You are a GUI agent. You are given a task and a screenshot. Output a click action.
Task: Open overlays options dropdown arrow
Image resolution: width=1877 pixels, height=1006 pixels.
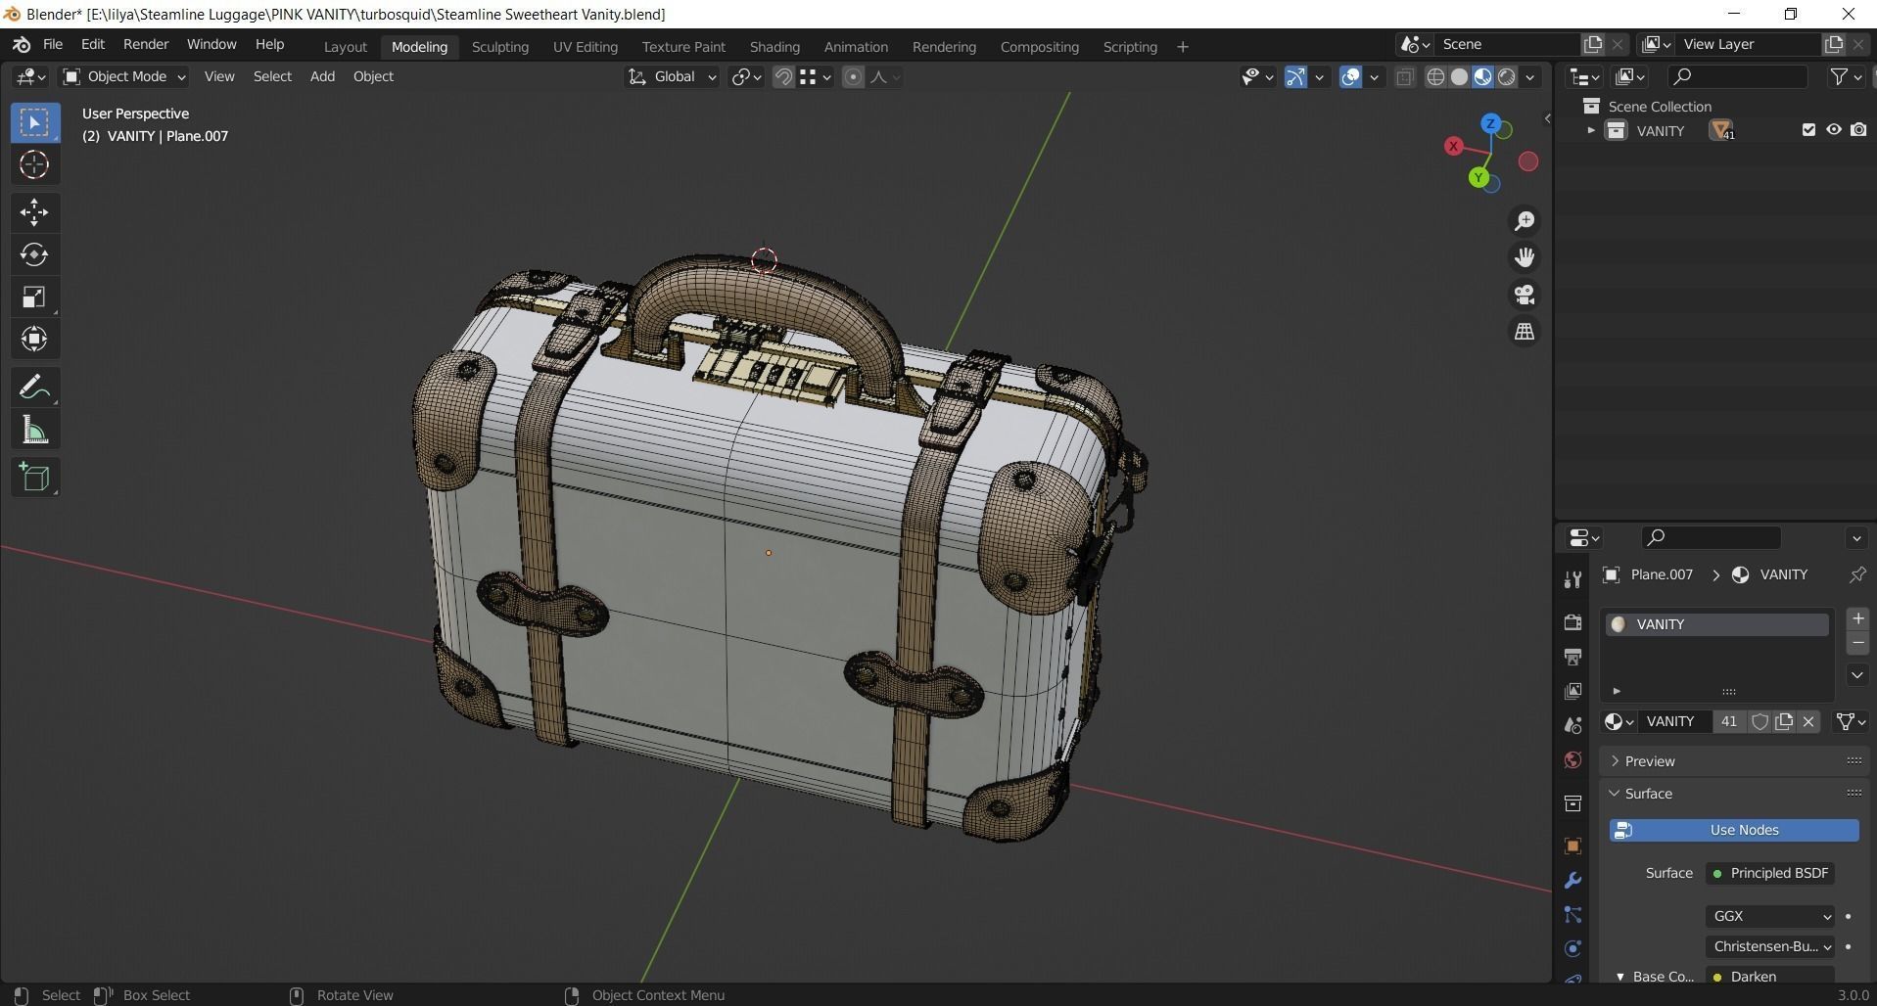(x=1374, y=76)
